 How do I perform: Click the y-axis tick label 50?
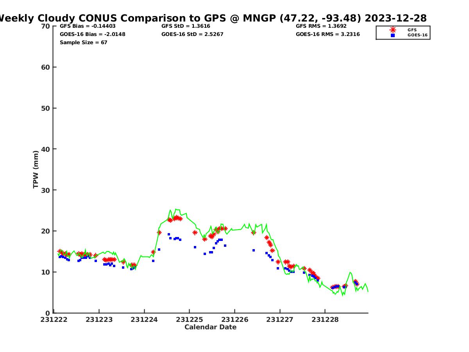[x=46, y=108]
